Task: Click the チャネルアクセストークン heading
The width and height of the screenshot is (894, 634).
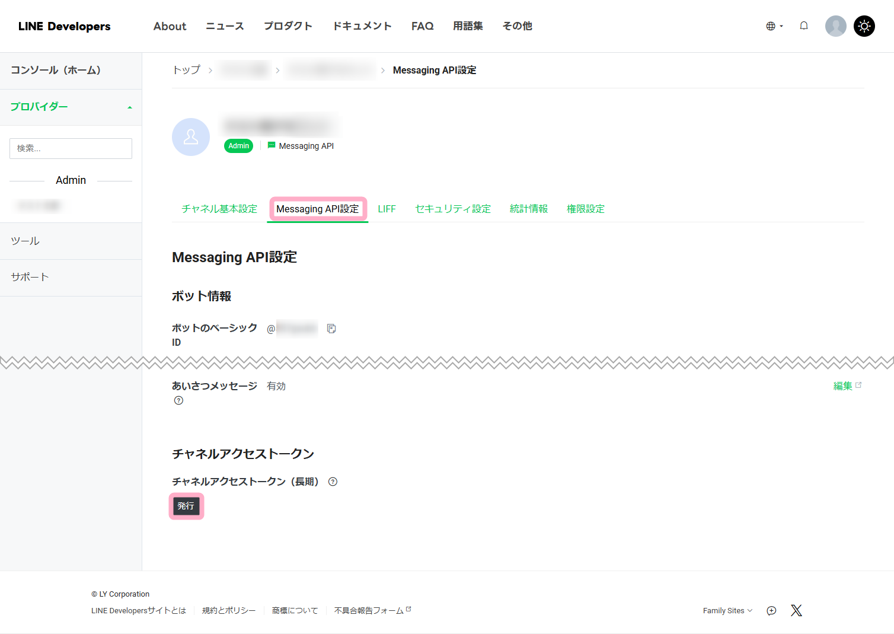Action: click(x=243, y=454)
